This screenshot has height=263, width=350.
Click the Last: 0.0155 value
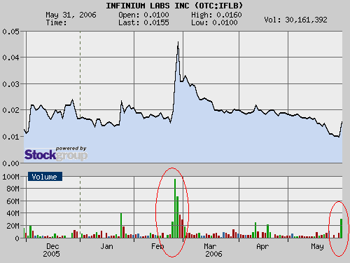tap(143, 22)
